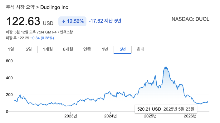Click the 2025년 x-axis label
This screenshot has height=123, width=220.
(150, 116)
